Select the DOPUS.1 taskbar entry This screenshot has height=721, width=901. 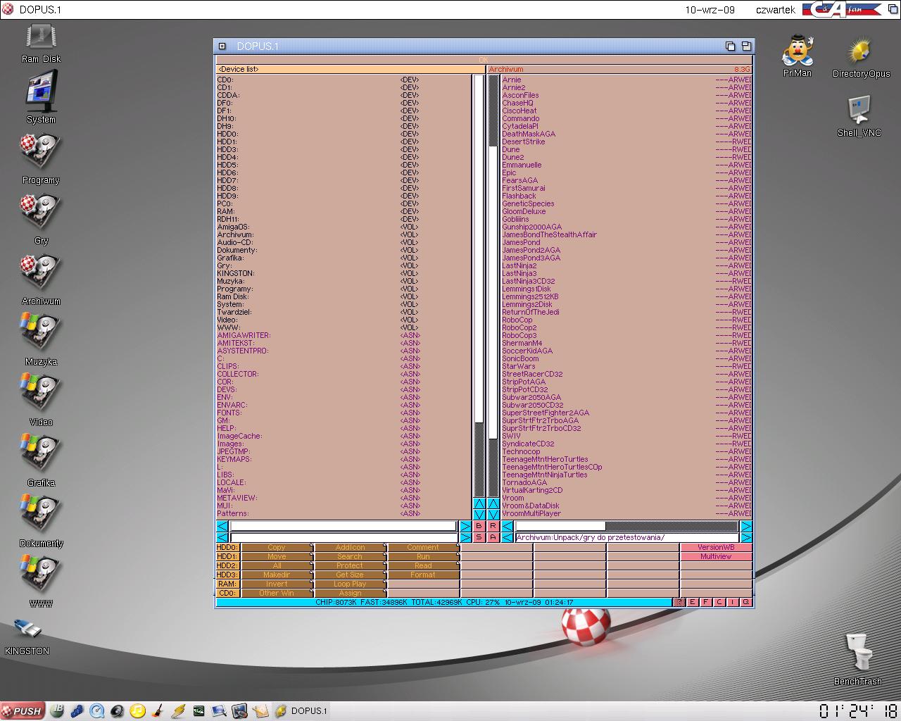301,711
